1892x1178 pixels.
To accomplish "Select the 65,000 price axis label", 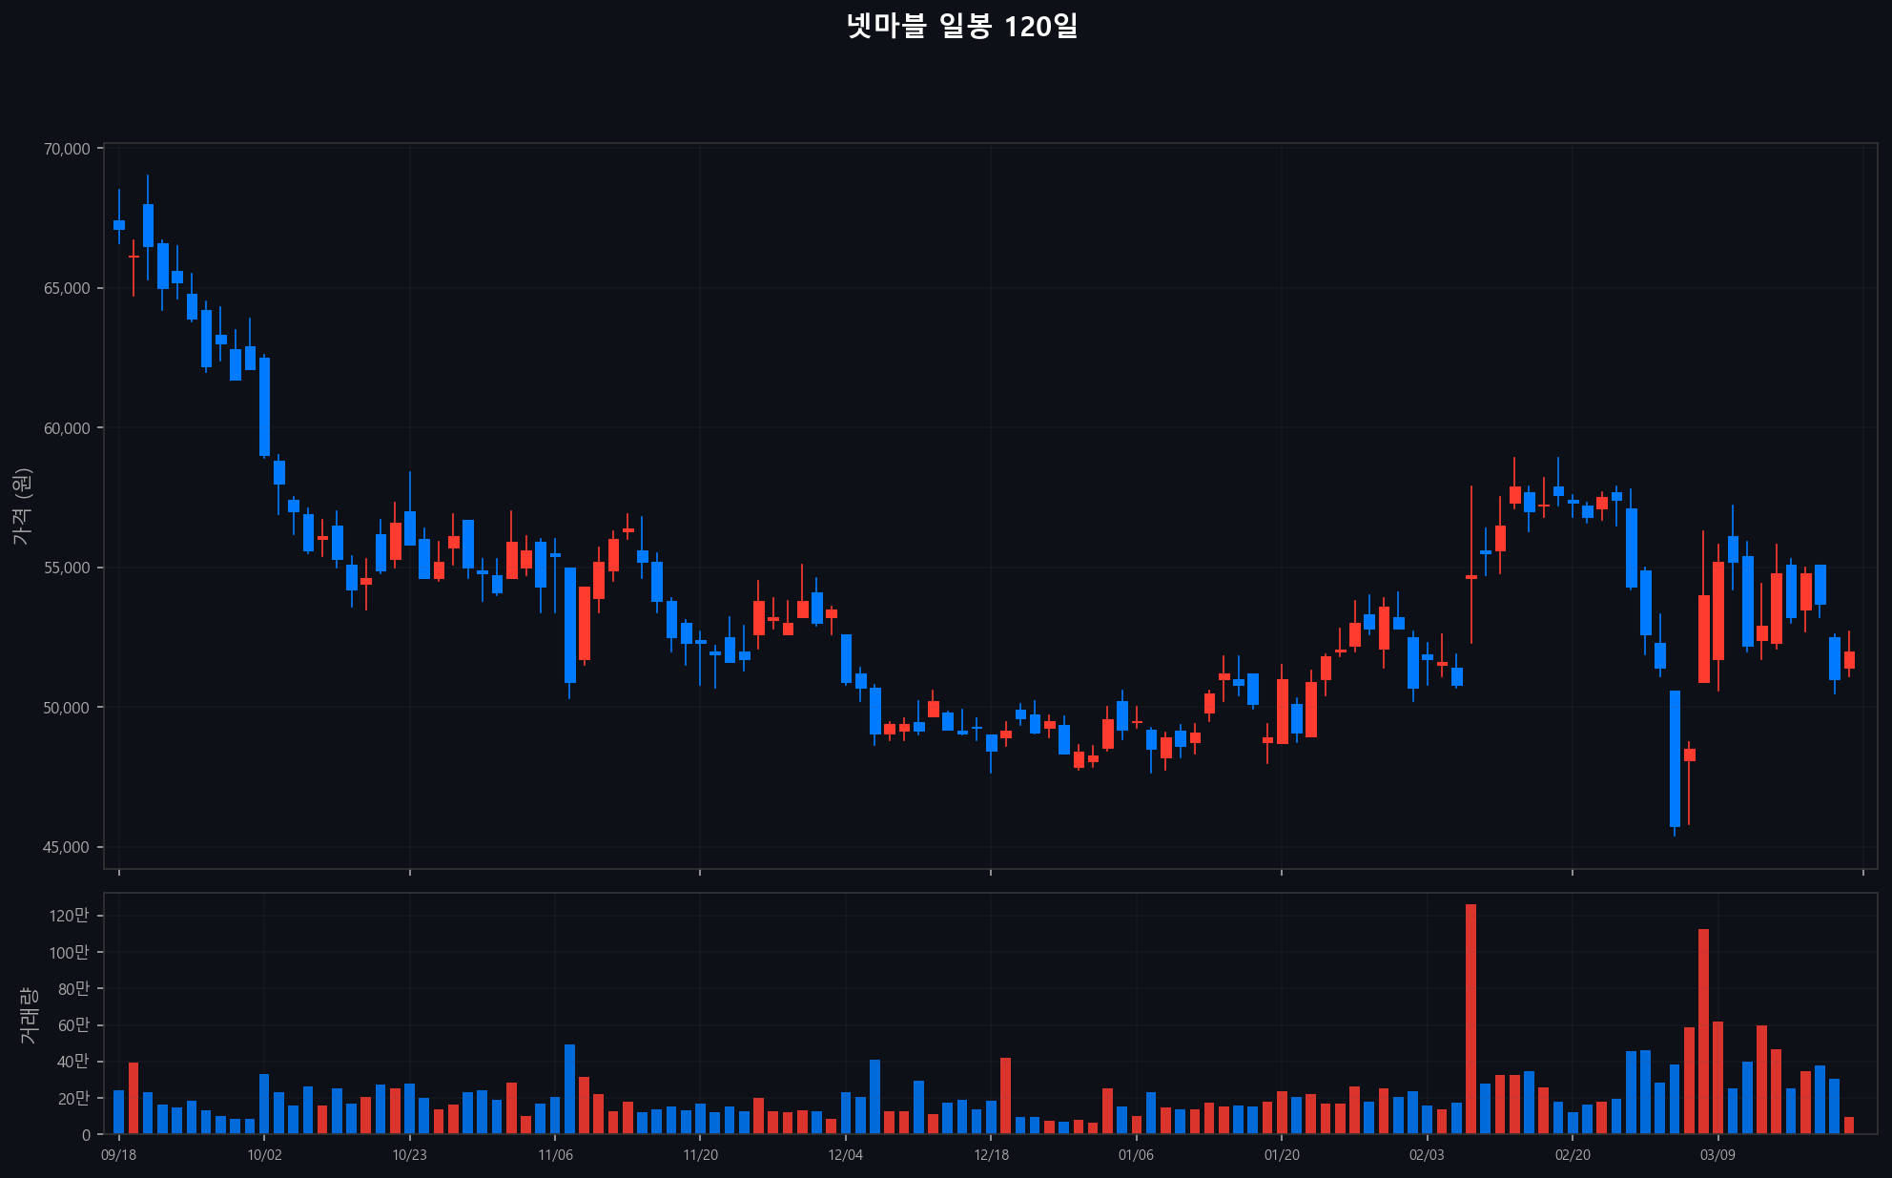I will click(x=67, y=288).
